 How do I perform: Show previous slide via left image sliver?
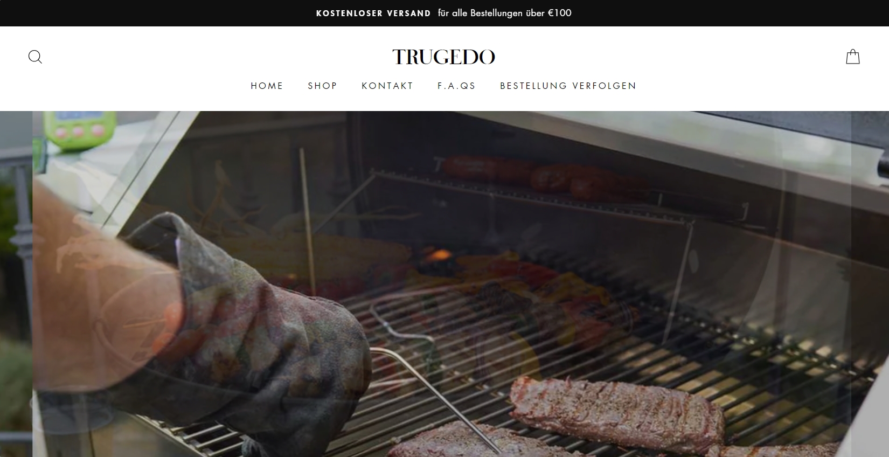16,284
